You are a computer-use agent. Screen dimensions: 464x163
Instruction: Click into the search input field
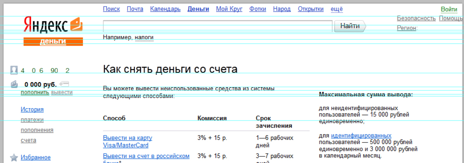tap(218, 26)
